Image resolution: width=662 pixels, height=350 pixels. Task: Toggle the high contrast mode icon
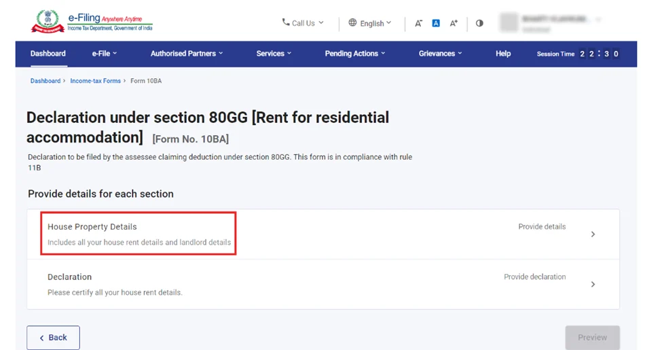(479, 23)
